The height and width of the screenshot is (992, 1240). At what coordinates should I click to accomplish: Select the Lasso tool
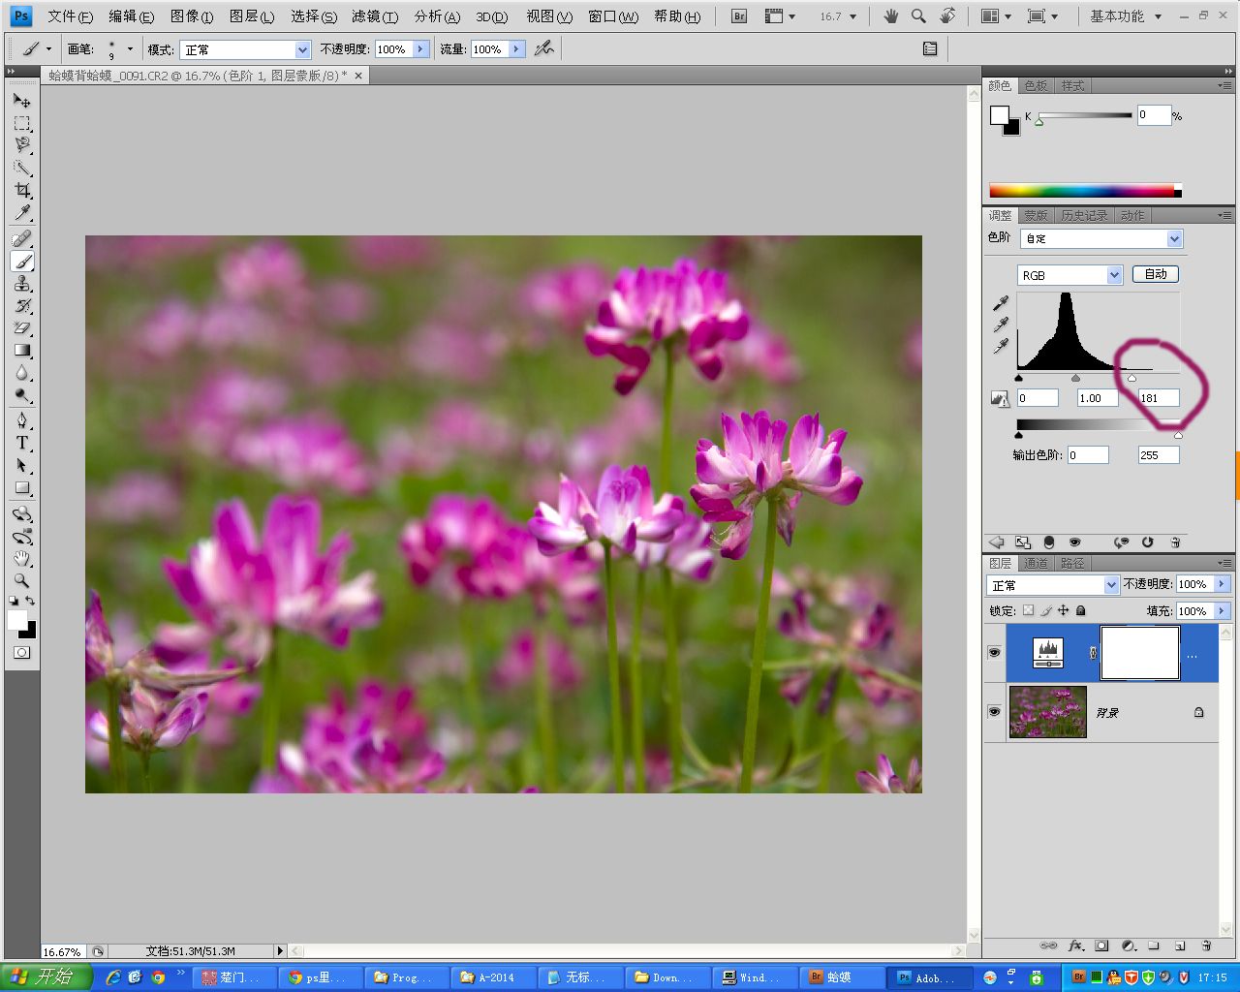point(22,145)
